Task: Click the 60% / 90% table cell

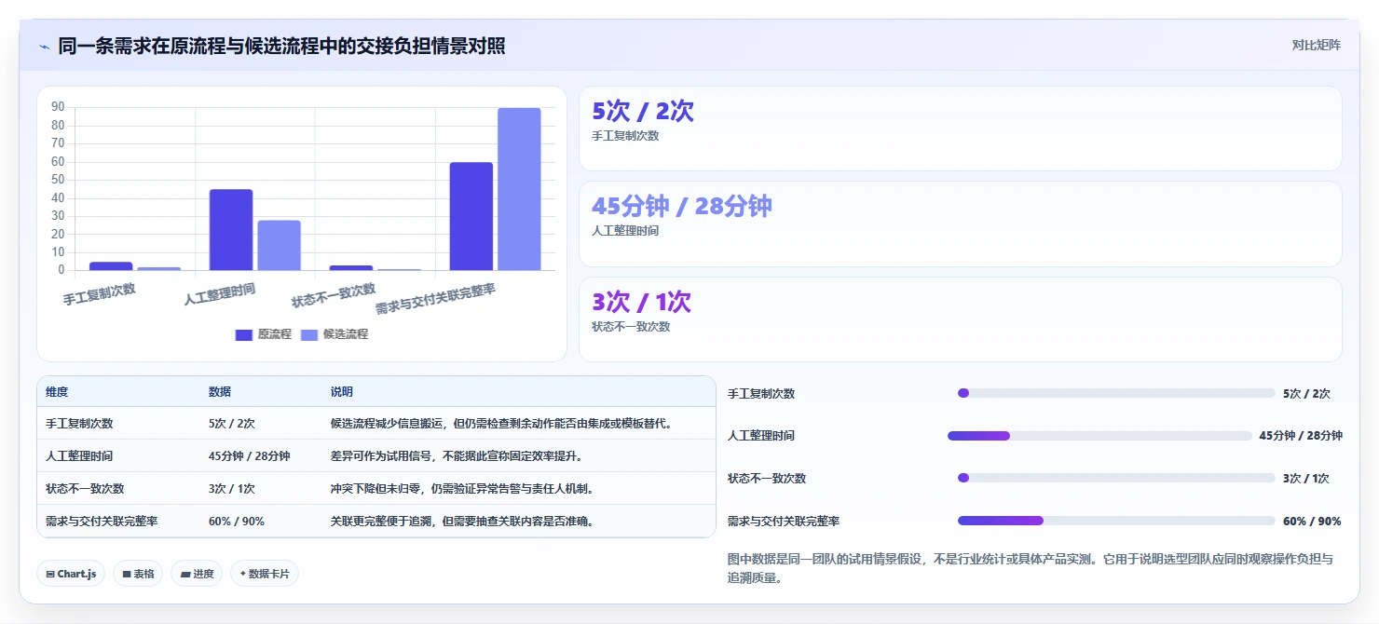Action: 237,522
